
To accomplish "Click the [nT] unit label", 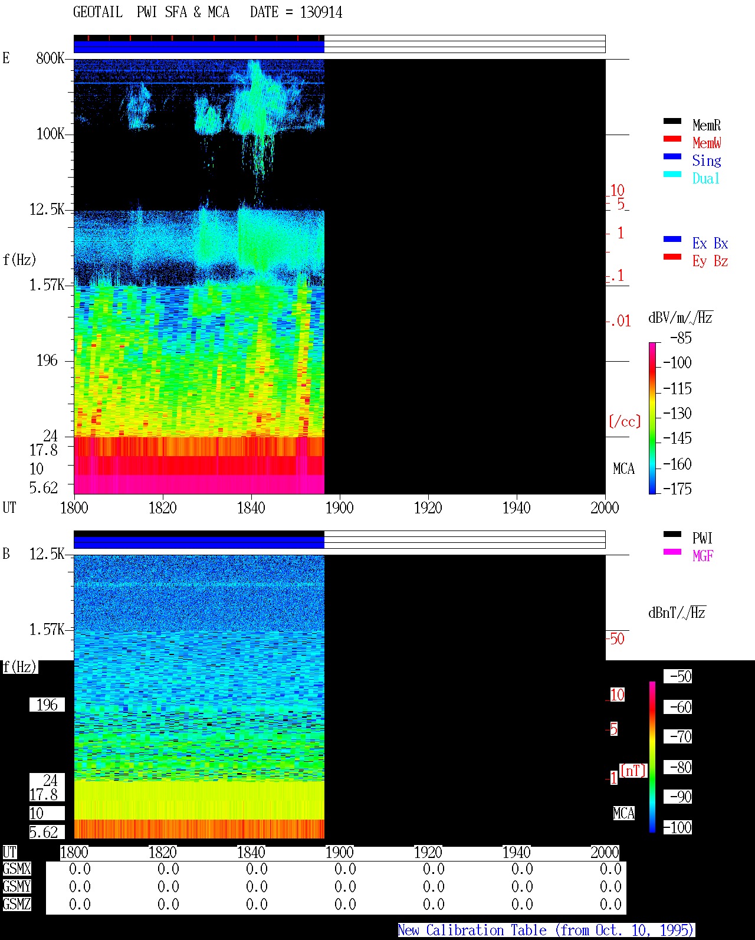I will pos(633,771).
